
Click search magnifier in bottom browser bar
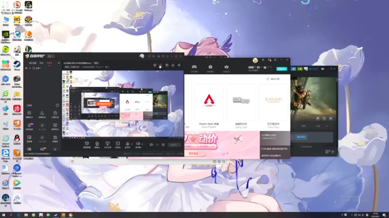point(224,161)
